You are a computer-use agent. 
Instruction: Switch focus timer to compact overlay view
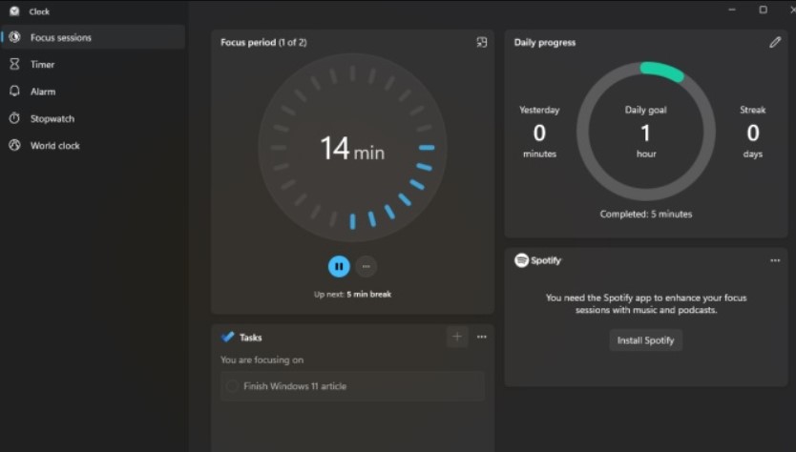tap(482, 42)
